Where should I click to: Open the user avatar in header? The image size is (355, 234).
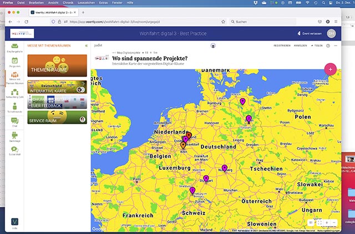pyautogui.click(x=331, y=33)
